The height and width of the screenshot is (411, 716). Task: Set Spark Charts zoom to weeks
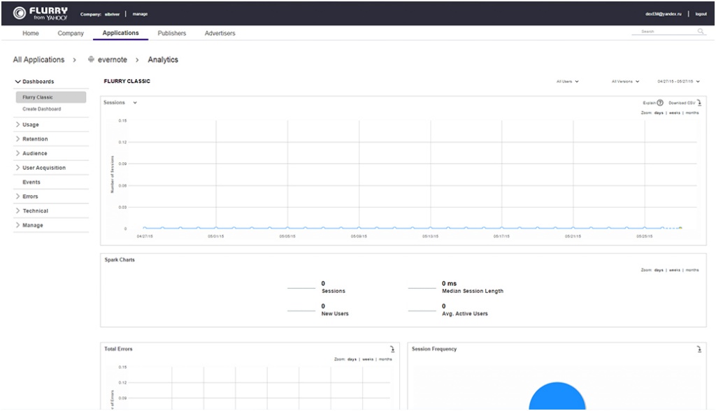point(675,270)
